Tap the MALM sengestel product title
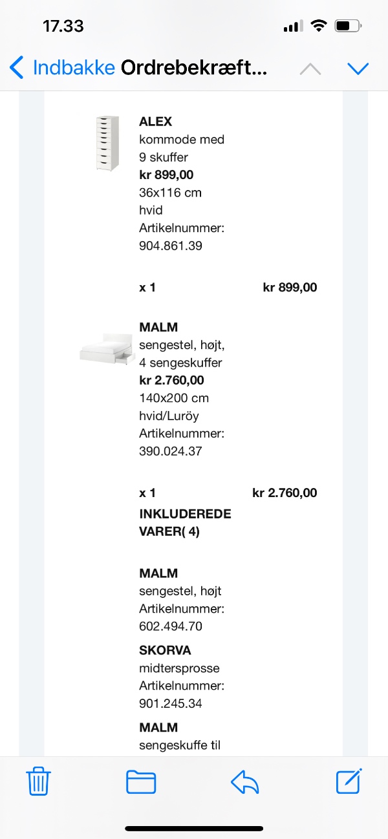 pos(157,327)
